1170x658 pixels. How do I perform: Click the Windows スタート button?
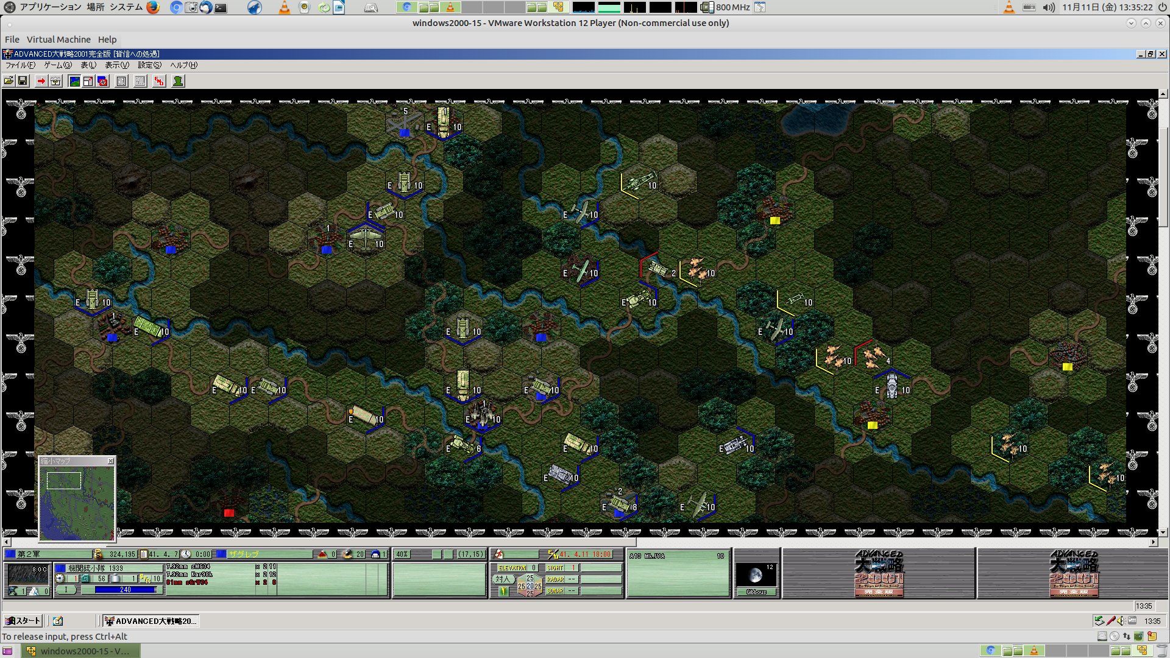[23, 621]
